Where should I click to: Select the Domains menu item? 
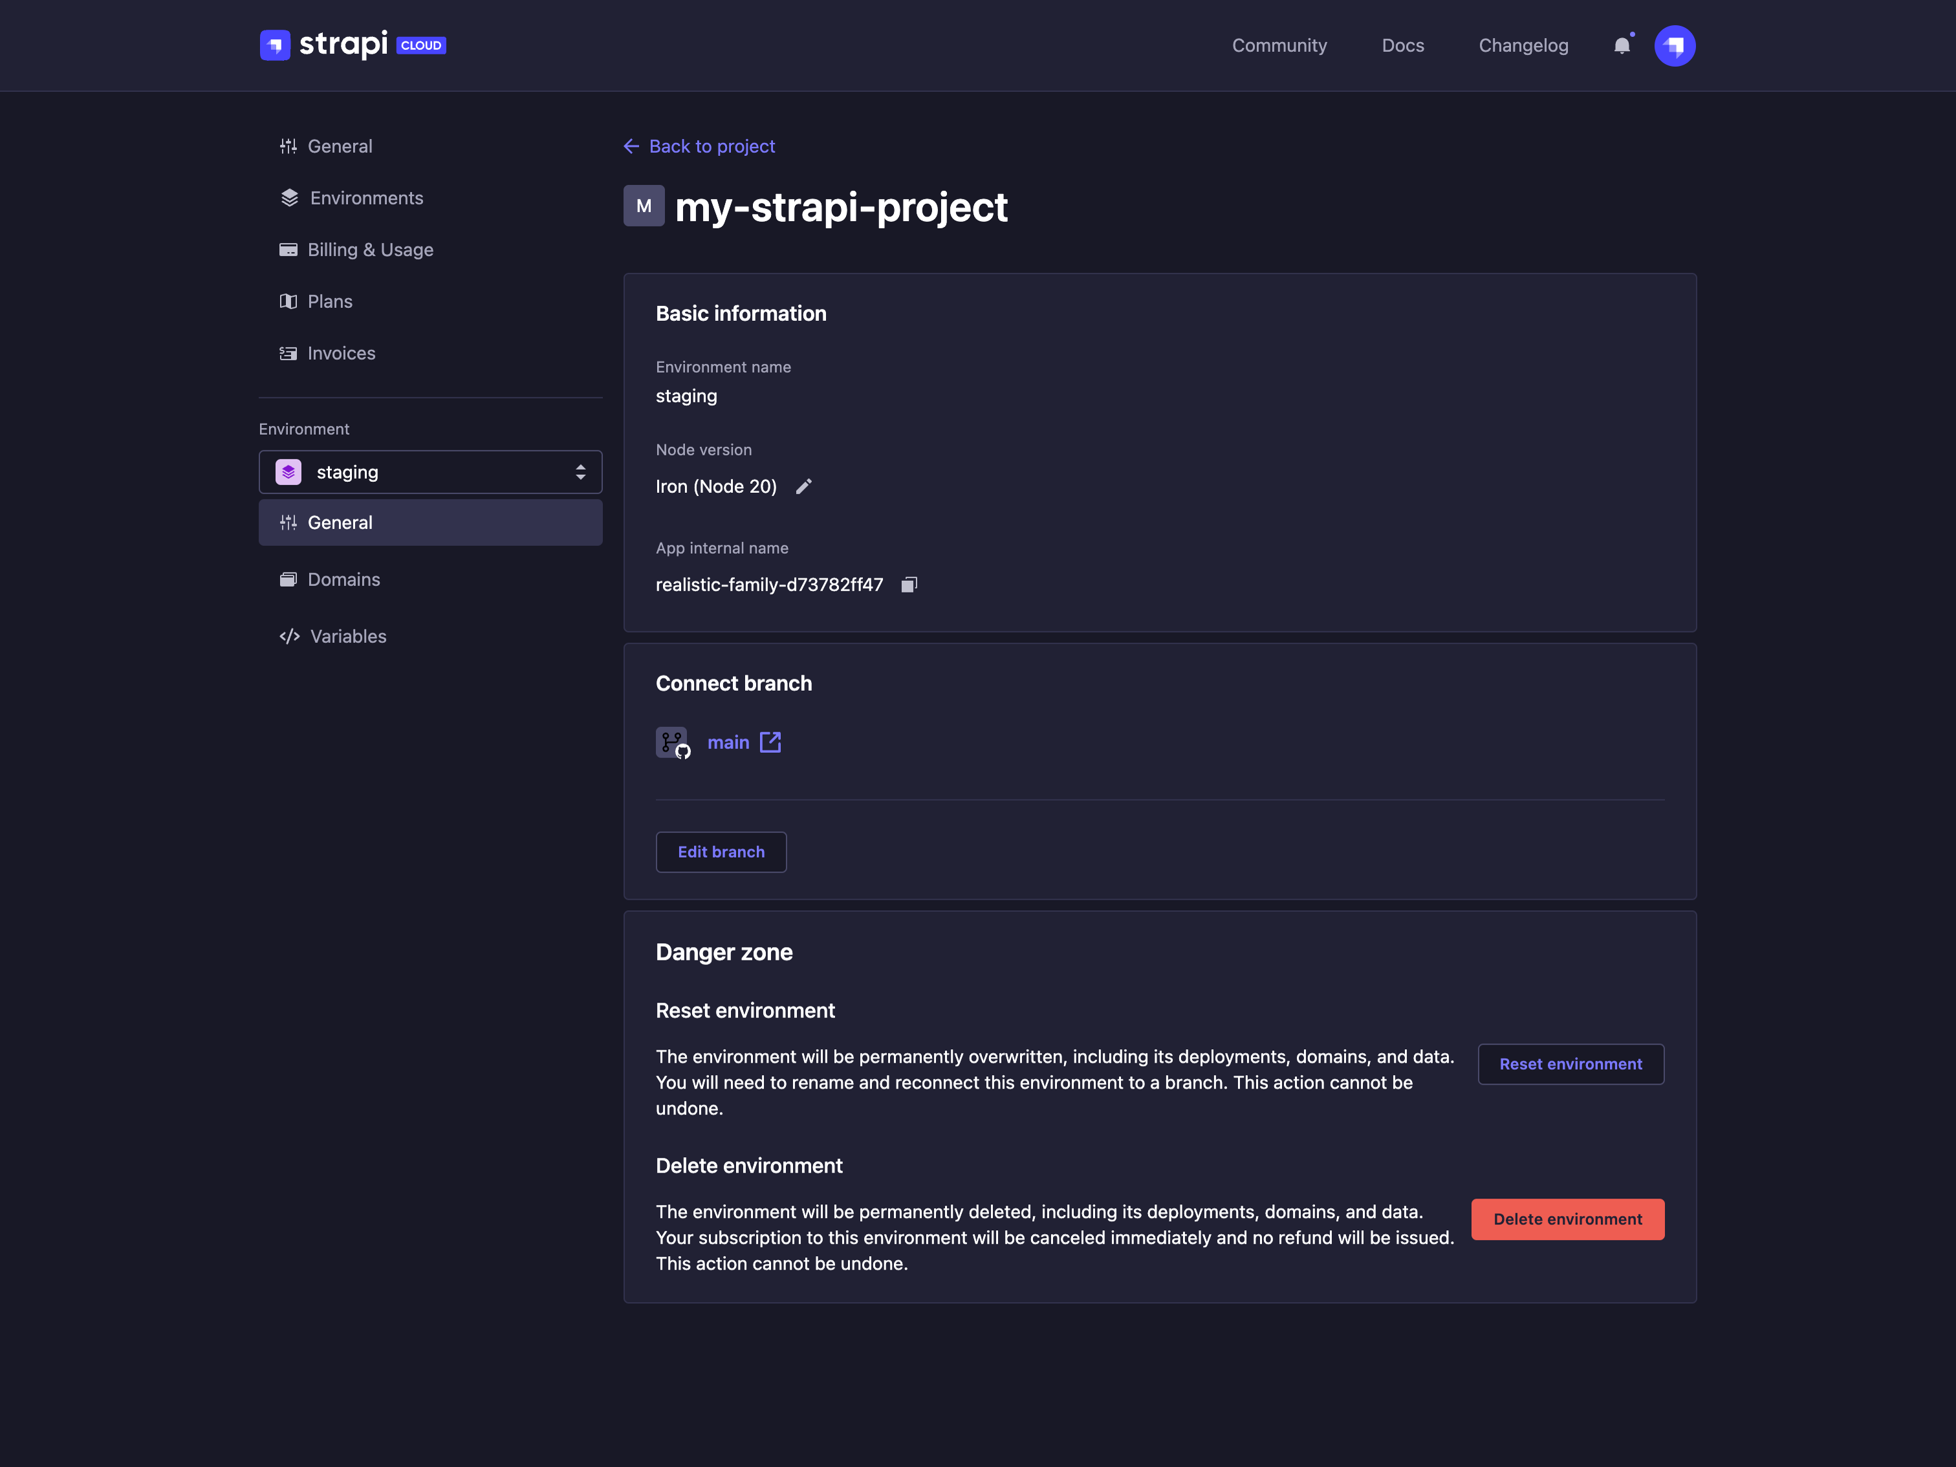[x=342, y=578]
